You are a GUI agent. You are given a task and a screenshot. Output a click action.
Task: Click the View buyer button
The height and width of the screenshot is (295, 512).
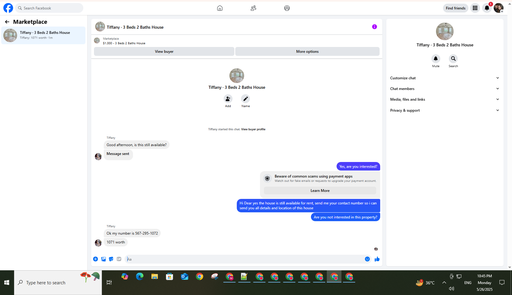click(164, 52)
